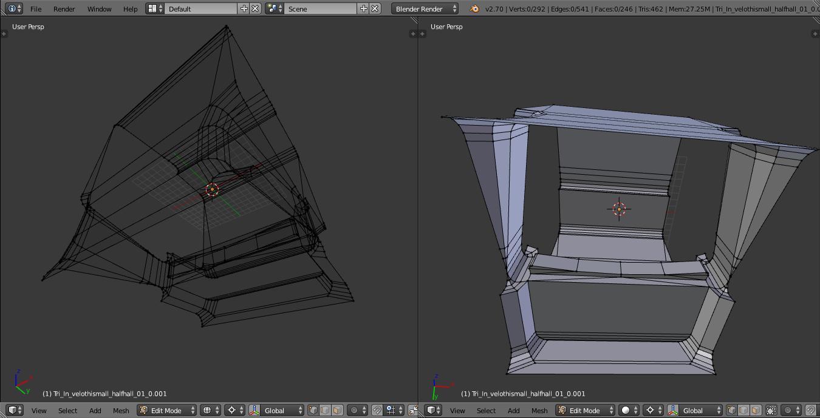This screenshot has width=820, height=418.
Task: Open proportional editing menu in left viewport
Action: point(357,410)
